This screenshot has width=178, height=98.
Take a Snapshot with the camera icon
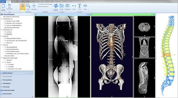(67, 7)
